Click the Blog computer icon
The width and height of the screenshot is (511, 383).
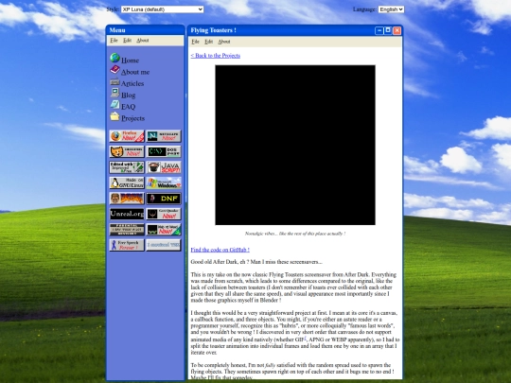point(115,93)
